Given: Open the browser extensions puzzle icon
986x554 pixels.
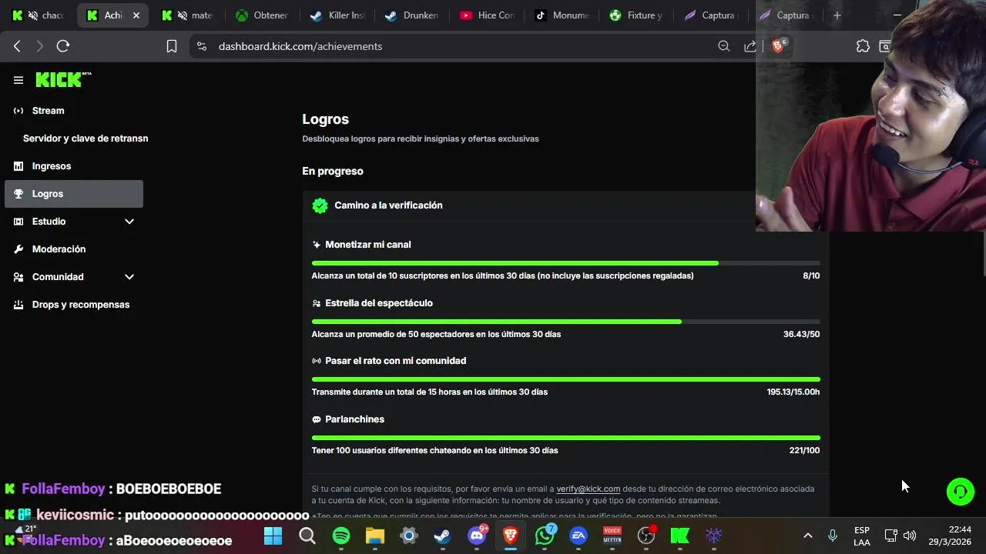Looking at the screenshot, I should coord(863,46).
